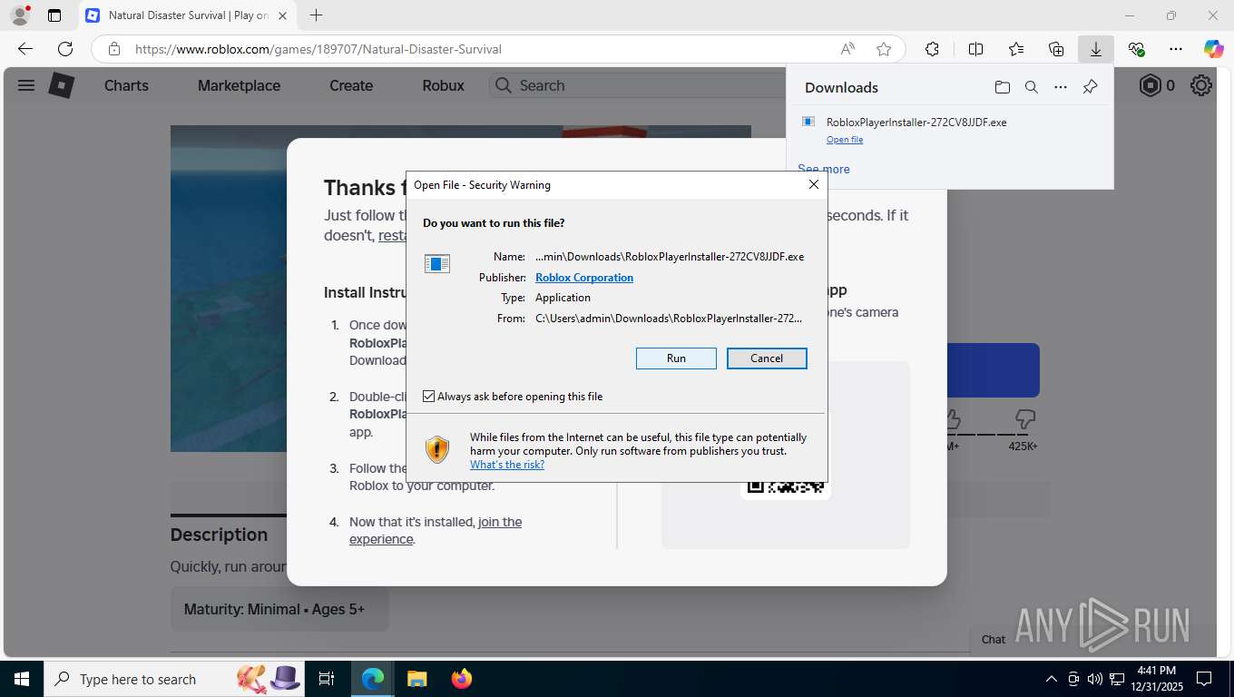Cancel the security warning dialog
The width and height of the screenshot is (1234, 697).
pos(767,358)
